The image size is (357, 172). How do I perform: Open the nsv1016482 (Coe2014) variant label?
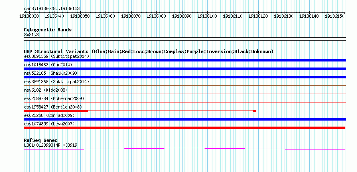(x=48, y=65)
